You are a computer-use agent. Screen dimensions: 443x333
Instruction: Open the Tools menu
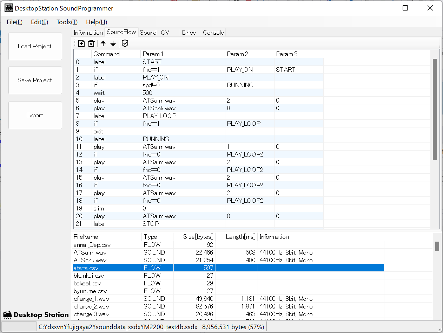coord(67,22)
